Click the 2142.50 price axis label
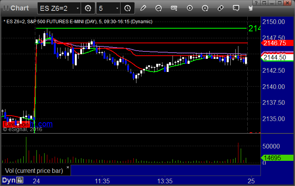 (x=274, y=70)
